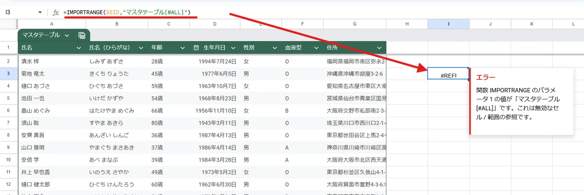Click the name cell 樋口 あづさ
Viewport: 584px width, 195px height.
[x=51, y=86]
